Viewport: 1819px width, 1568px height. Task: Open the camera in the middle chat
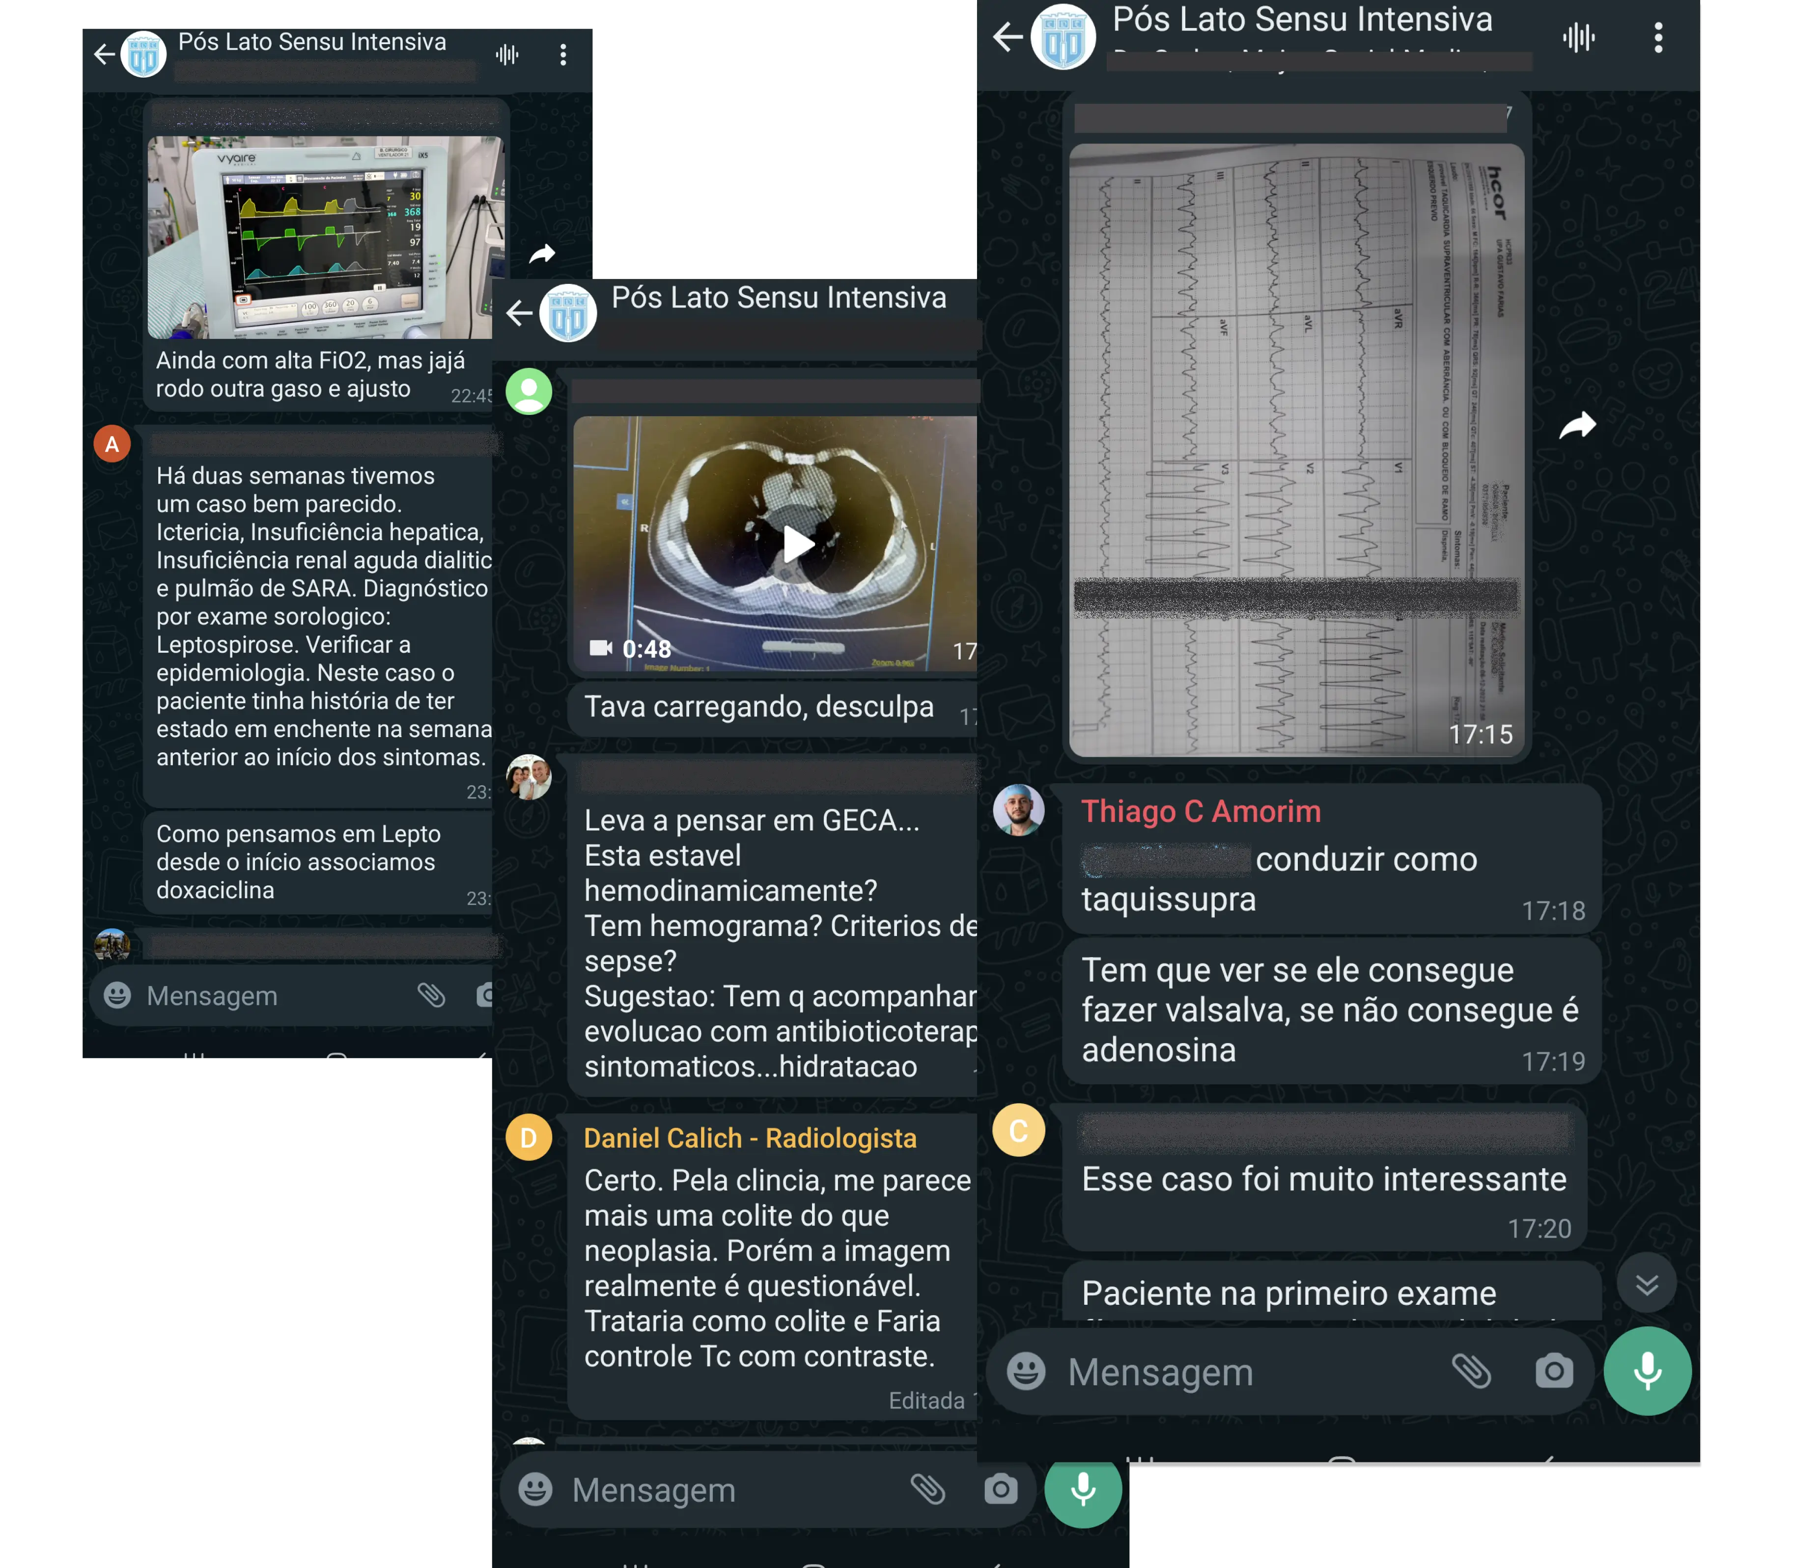click(x=1001, y=1489)
